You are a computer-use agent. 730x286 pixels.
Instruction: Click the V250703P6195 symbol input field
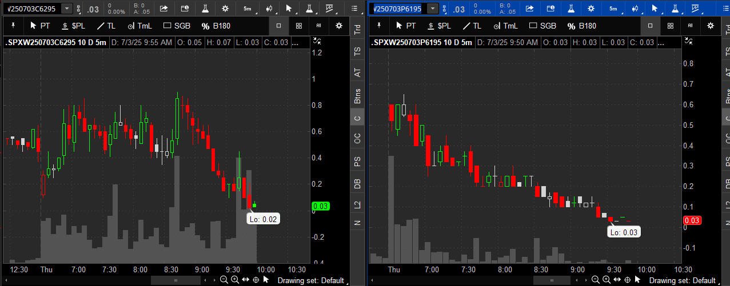pyautogui.click(x=397, y=9)
